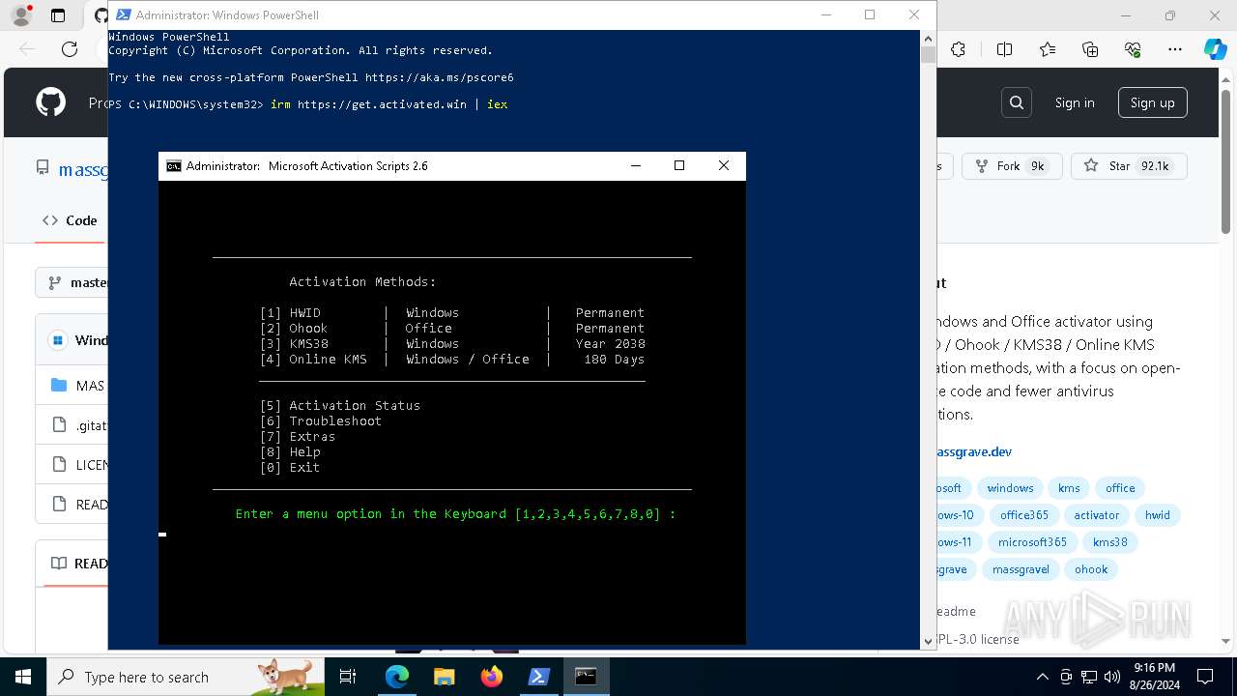Select the 'kms' topic tag
Screen dimensions: 1237x696
pos(1069,488)
